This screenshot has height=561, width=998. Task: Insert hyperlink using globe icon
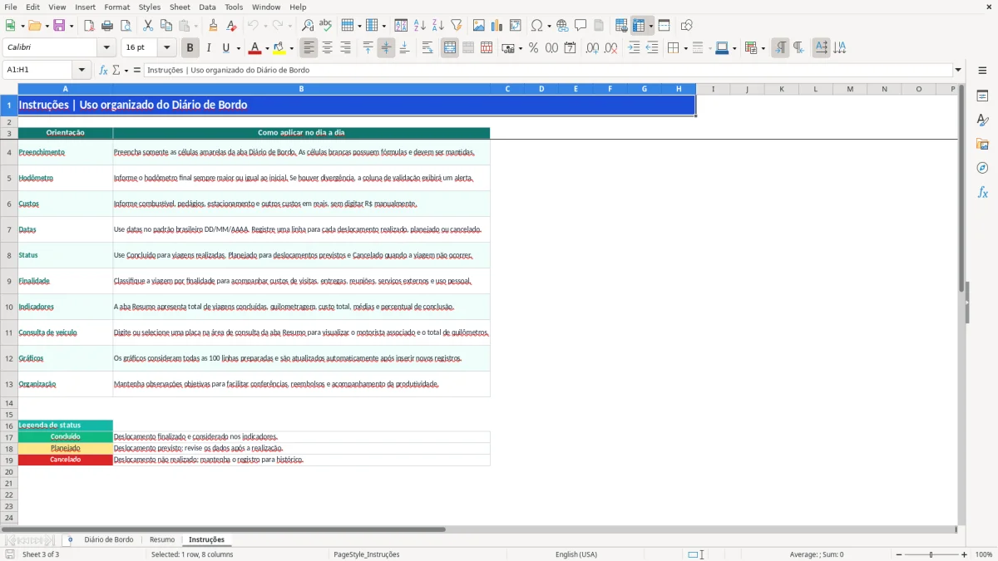[563, 26]
